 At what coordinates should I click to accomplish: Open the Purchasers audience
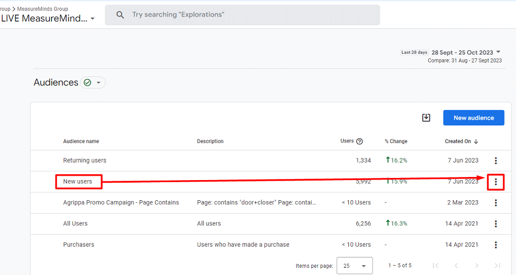78,245
